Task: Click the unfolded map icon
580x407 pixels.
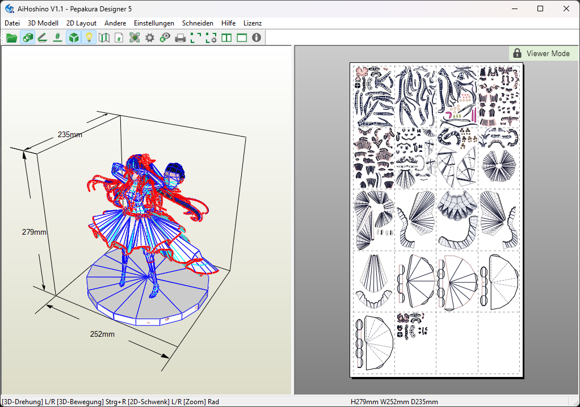Action: tap(103, 38)
